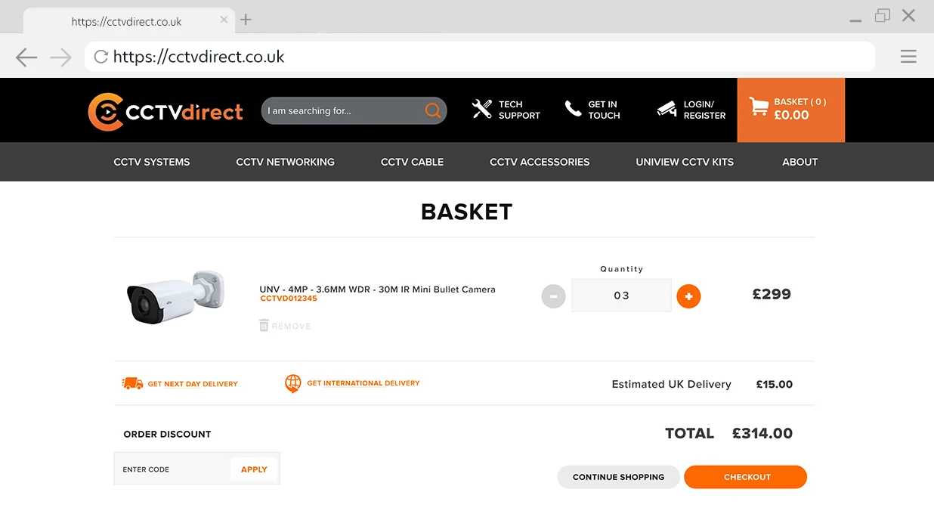Click the next day delivery truck icon

(132, 384)
